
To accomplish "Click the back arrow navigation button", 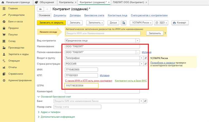I will coord(40,9).
